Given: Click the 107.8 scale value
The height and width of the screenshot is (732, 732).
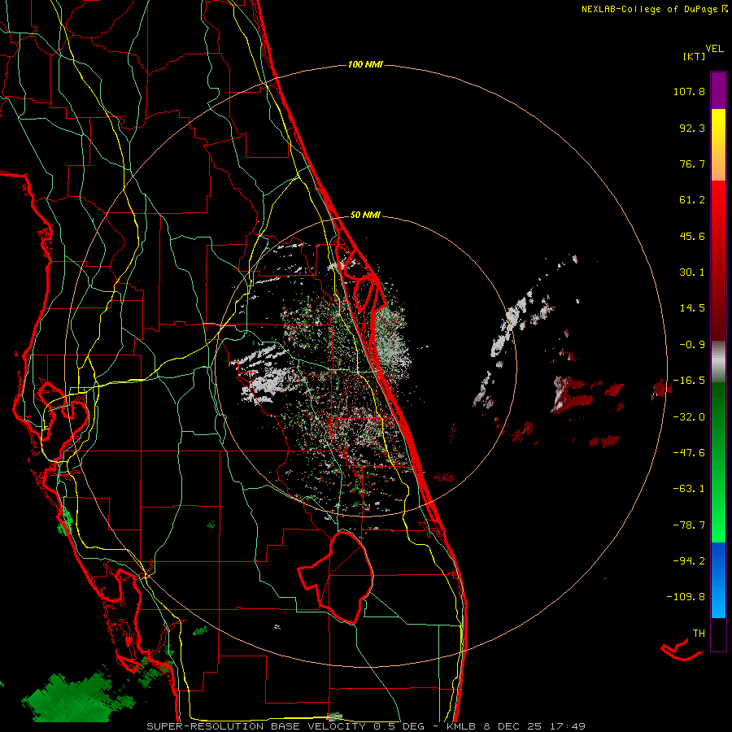Looking at the screenshot, I should tap(689, 91).
